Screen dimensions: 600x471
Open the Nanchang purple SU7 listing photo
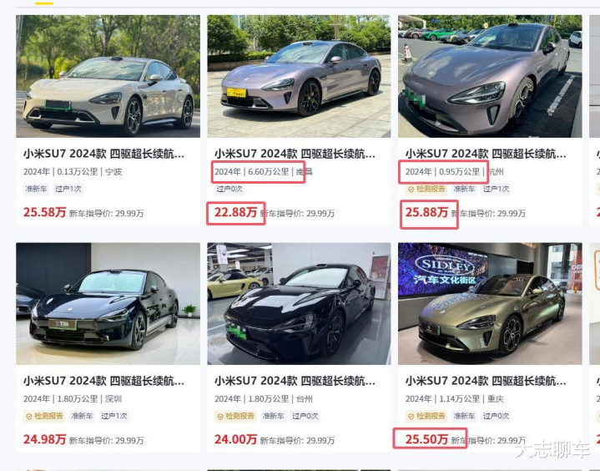[299, 76]
